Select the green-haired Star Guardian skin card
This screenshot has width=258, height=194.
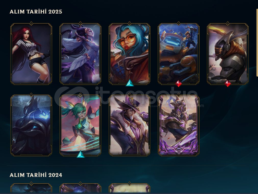pos(80,125)
